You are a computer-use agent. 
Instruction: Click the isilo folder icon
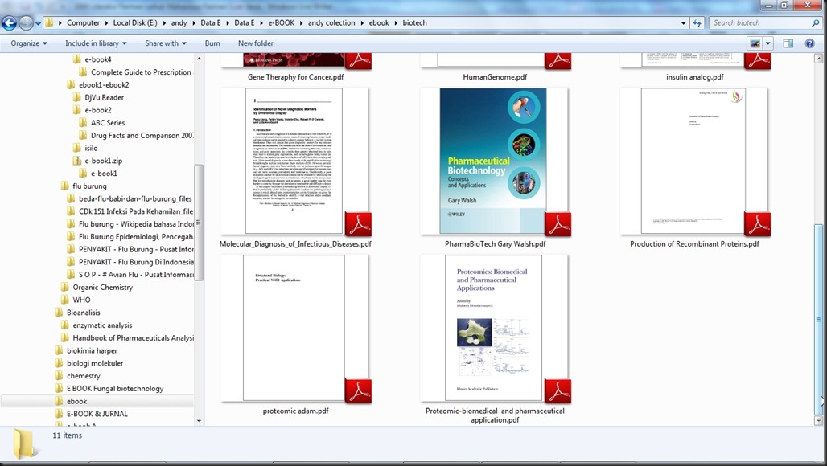pyautogui.click(x=76, y=148)
